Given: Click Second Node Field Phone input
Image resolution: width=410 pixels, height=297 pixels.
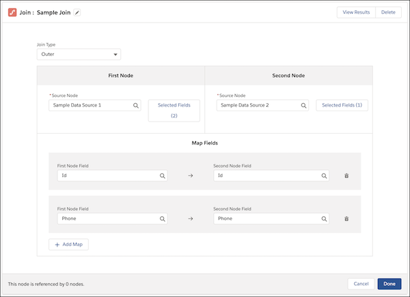Looking at the screenshot, I should click(271, 218).
